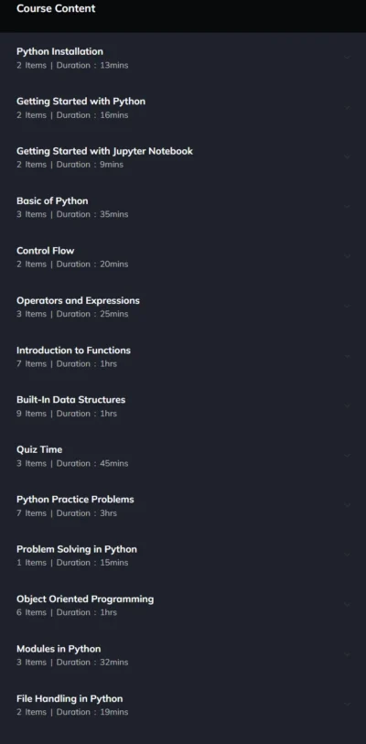
Task: Click the Modules in Python heading
Action: tap(59, 649)
